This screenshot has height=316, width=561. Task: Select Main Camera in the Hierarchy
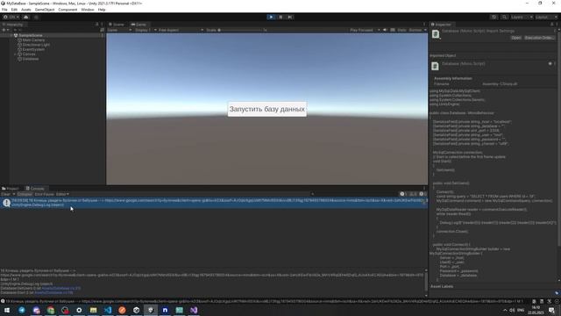[x=33, y=40]
